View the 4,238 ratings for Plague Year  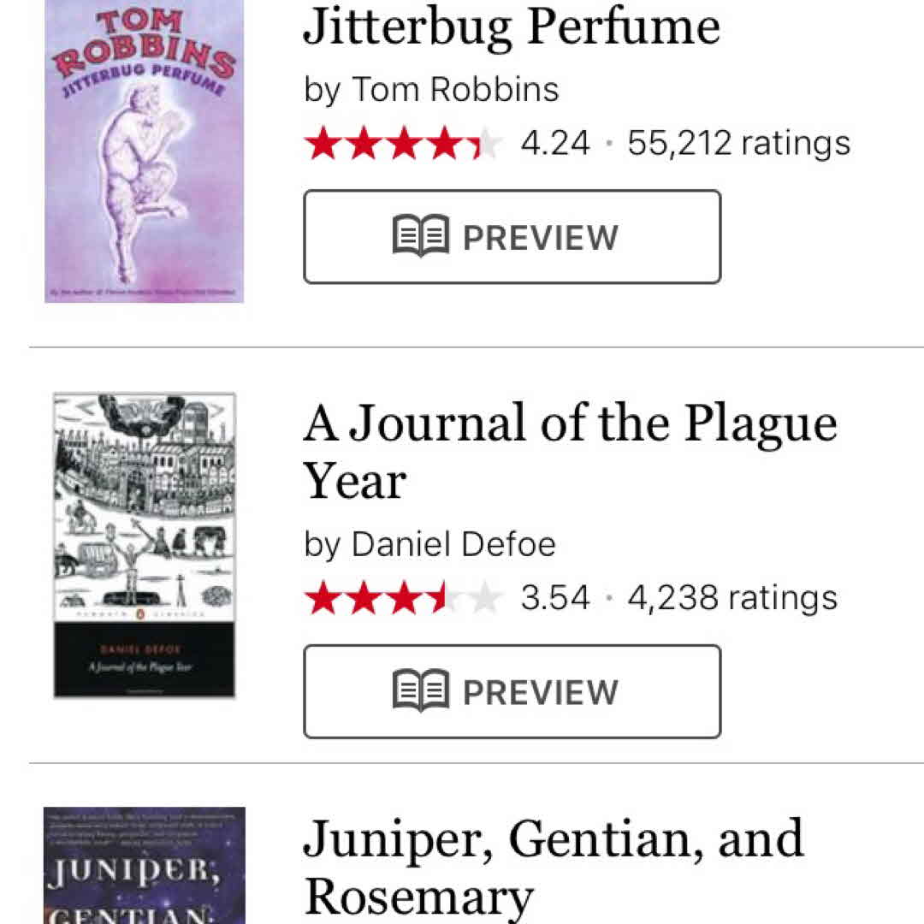tap(732, 598)
